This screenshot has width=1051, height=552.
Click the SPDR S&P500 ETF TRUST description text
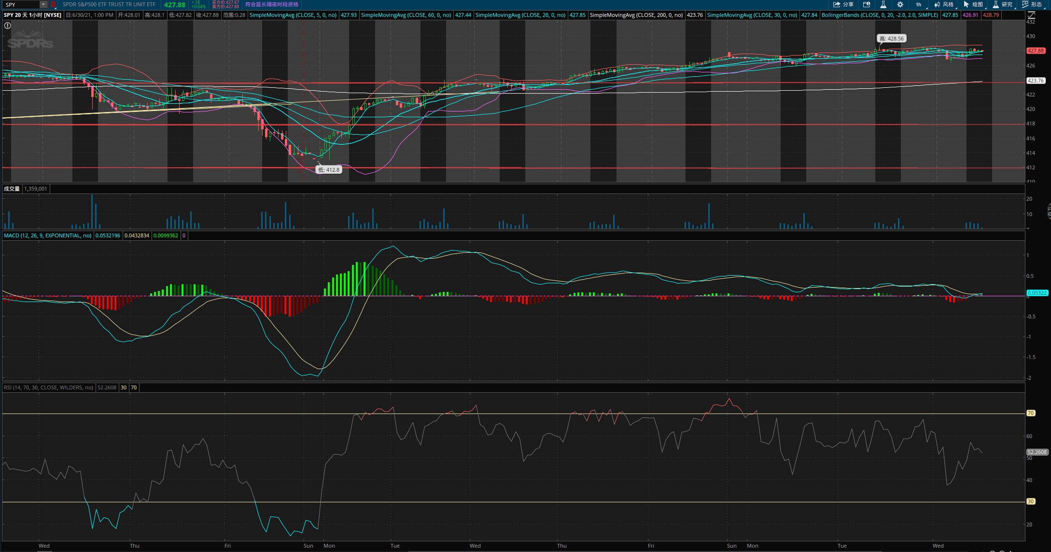pyautogui.click(x=109, y=4)
